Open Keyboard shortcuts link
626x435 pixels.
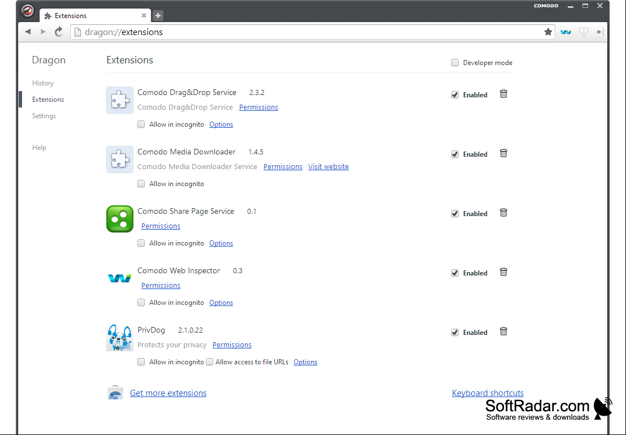(488, 393)
